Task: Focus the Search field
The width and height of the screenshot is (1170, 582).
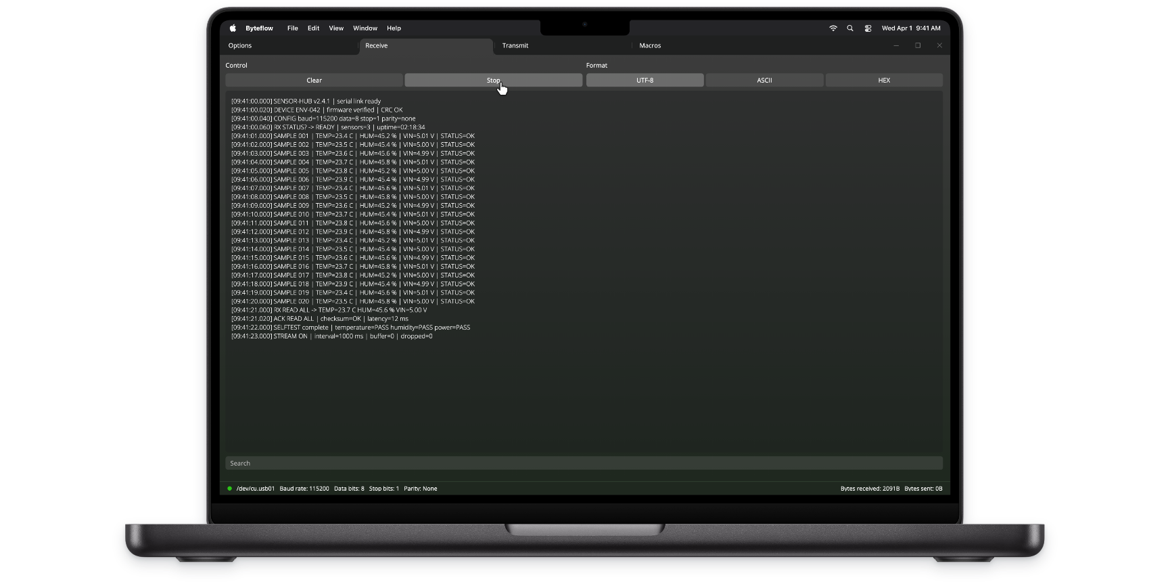Action: [x=584, y=464]
